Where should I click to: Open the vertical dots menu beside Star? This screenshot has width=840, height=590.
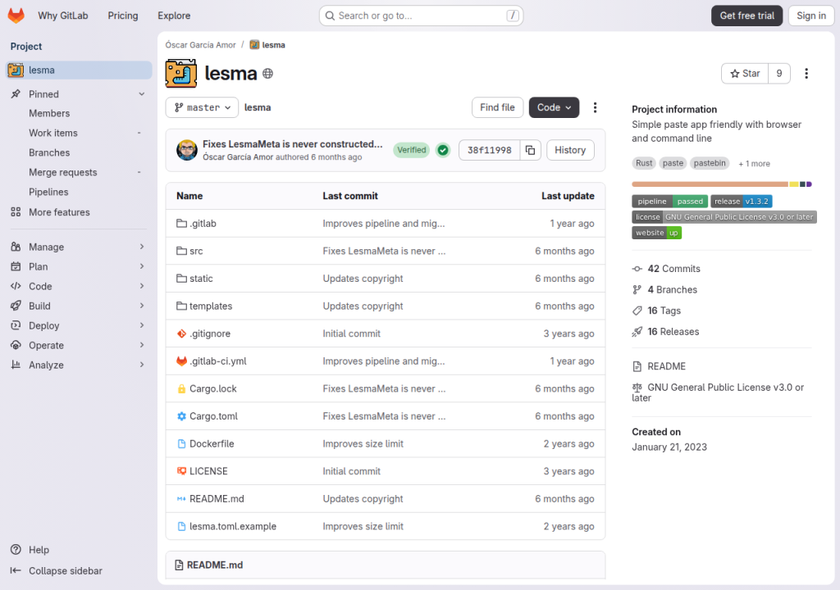pyautogui.click(x=806, y=74)
